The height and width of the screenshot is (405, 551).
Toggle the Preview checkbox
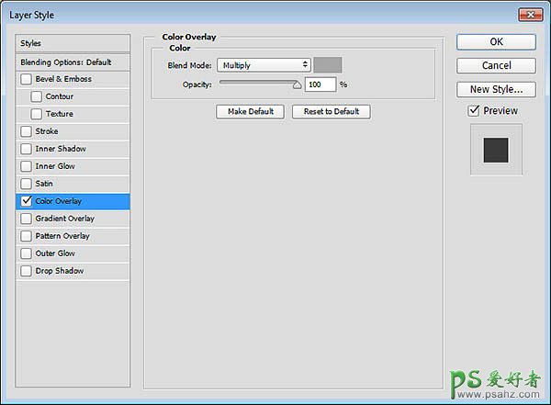click(x=474, y=110)
